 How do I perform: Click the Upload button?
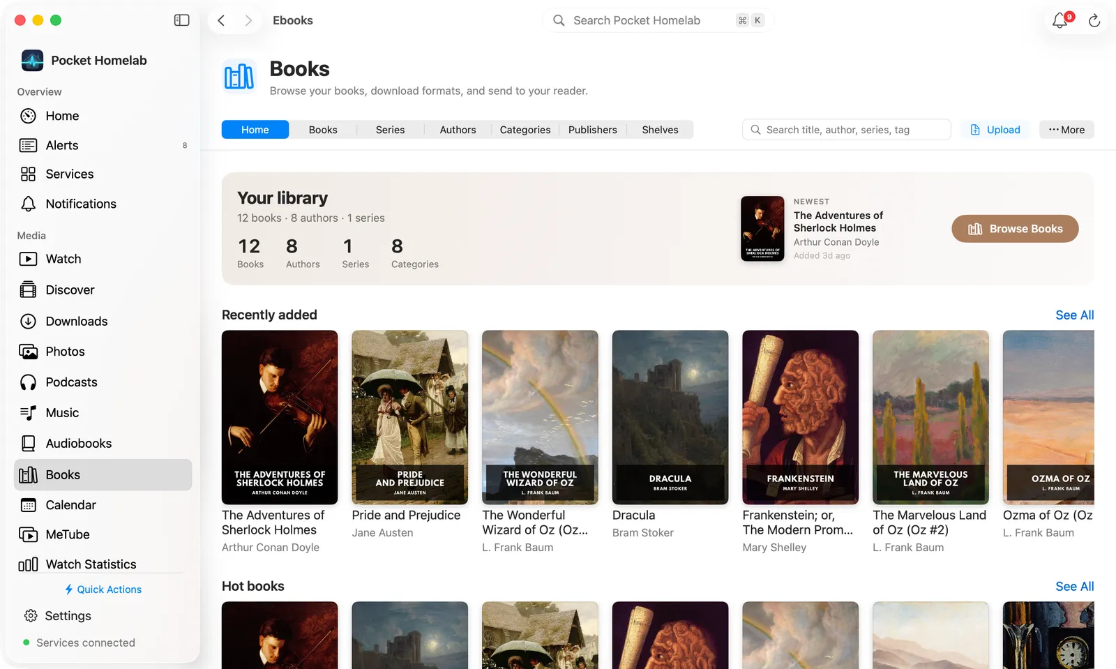coord(995,130)
